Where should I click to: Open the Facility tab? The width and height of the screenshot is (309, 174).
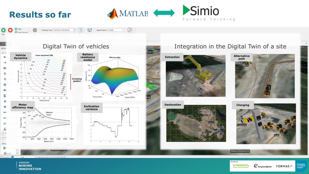click(4, 44)
